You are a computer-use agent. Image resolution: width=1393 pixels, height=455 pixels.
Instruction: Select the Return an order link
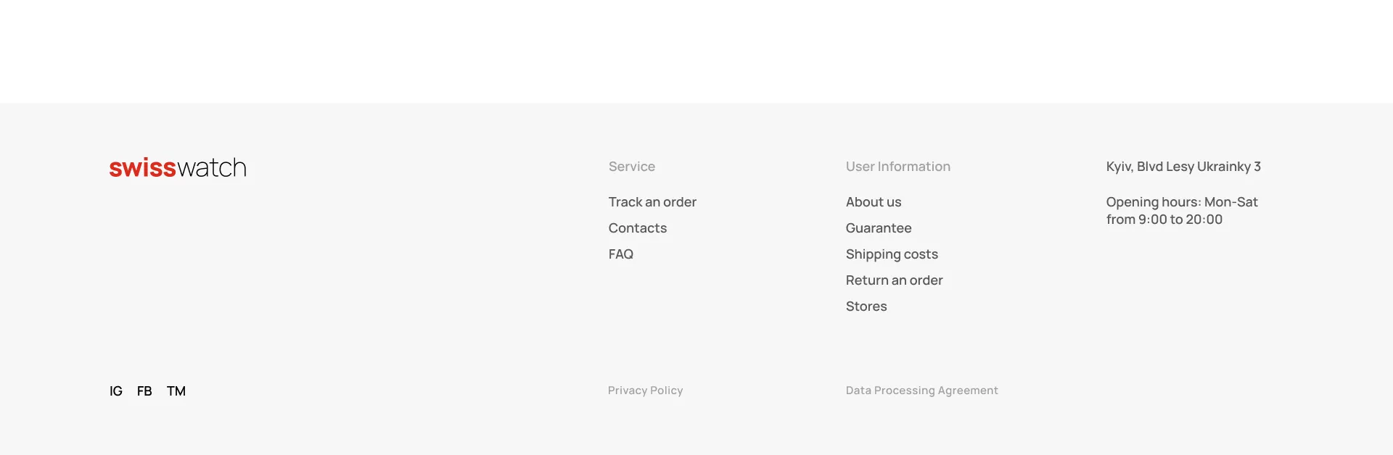[894, 280]
